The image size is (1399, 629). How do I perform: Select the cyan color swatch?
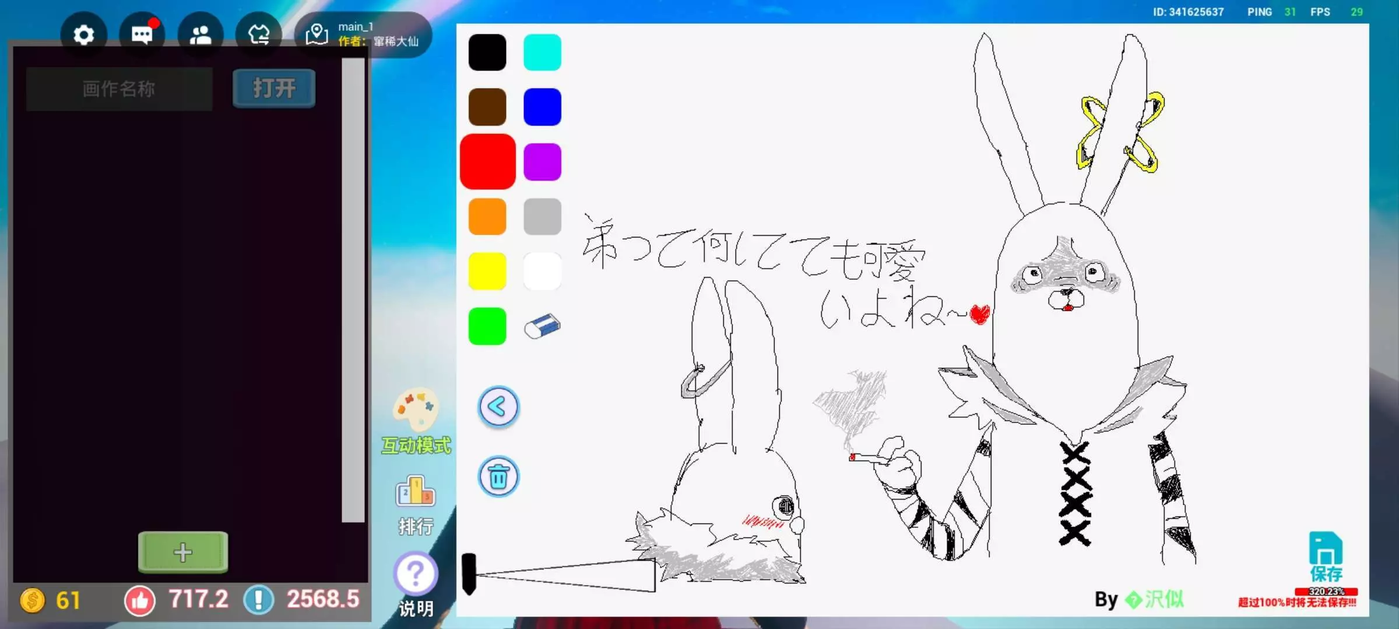(x=542, y=52)
